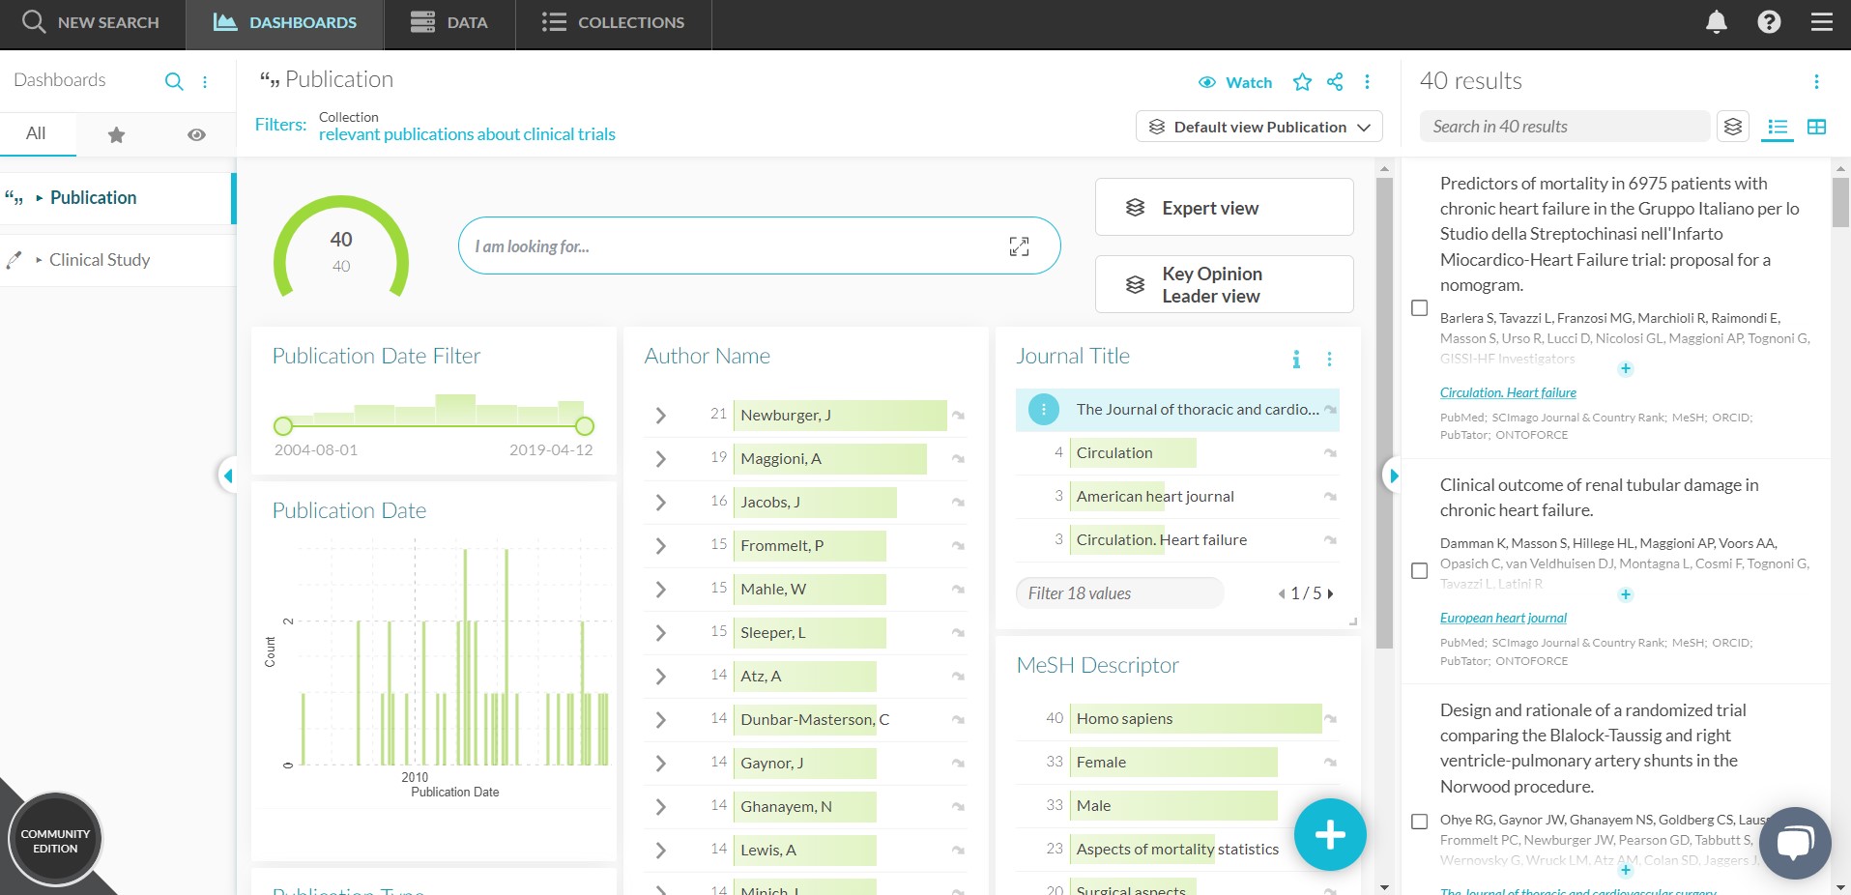Select the Female MeSH descriptor row
1851x895 pixels.
click(1177, 763)
